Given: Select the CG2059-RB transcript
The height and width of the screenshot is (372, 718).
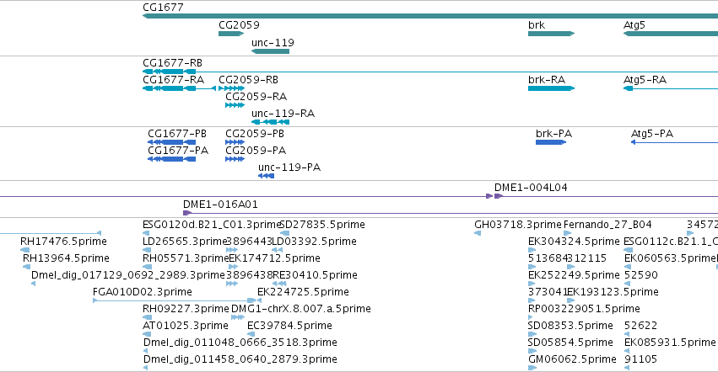Looking at the screenshot, I should pyautogui.click(x=232, y=88).
